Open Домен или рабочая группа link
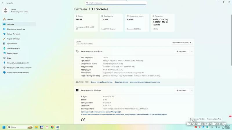The width and height of the screenshot is (232, 130). pos(102,82)
